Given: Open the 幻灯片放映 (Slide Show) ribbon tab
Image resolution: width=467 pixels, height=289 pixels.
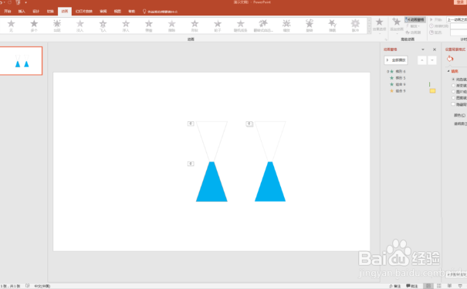Looking at the screenshot, I should 84,12.
